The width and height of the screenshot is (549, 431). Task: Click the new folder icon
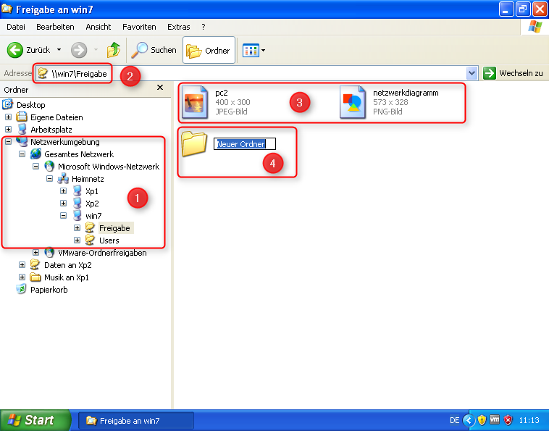click(x=194, y=143)
